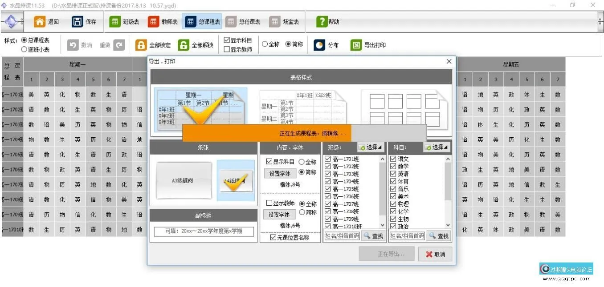
Task: Toggle 显示教师 checkbox in the toolbar
Action: tap(227, 50)
